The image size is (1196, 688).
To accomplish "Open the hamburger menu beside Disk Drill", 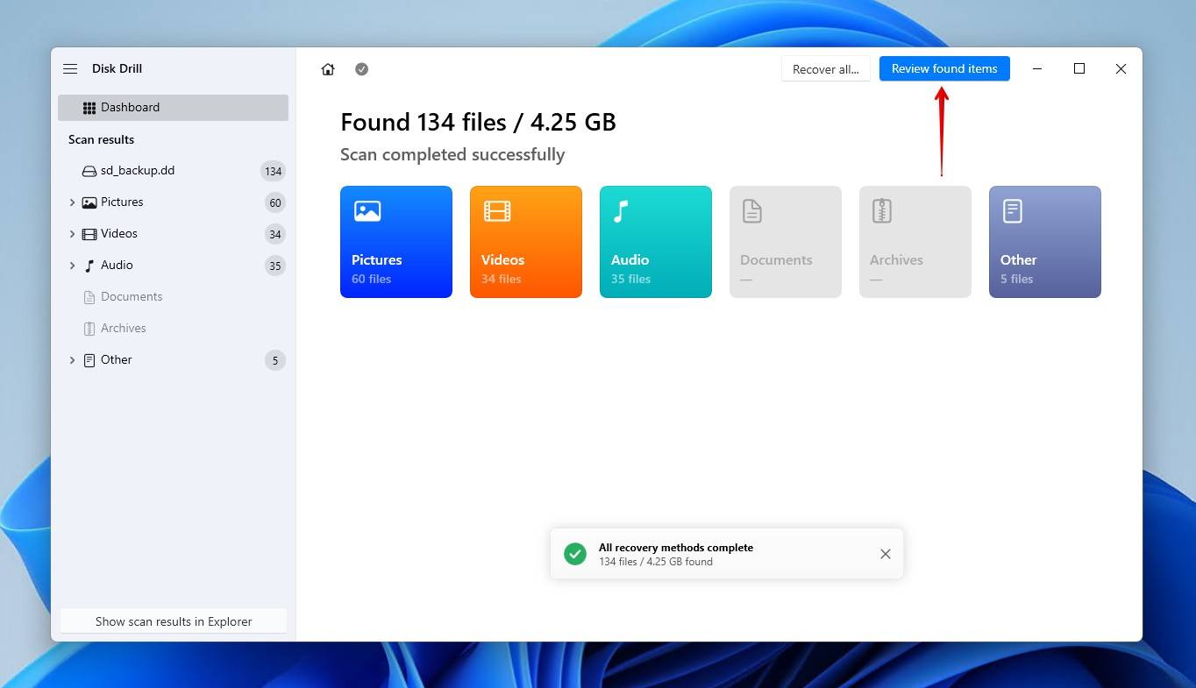I will [x=70, y=68].
